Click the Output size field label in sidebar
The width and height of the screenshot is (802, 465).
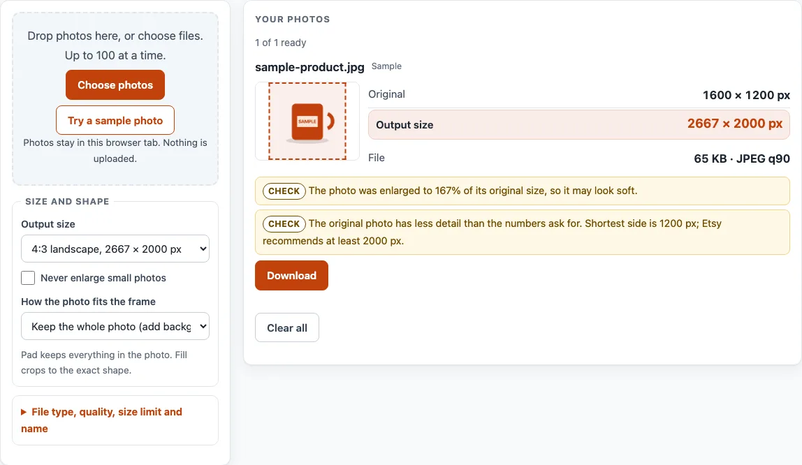click(x=48, y=224)
